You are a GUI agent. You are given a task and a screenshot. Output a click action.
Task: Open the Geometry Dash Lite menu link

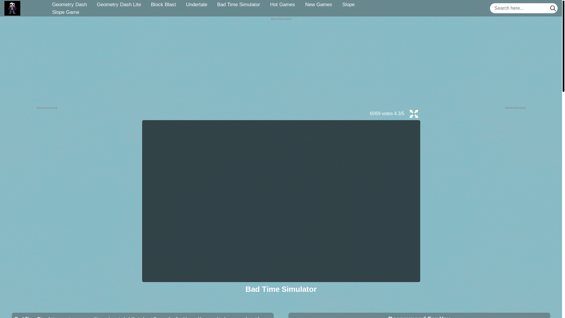point(119,4)
